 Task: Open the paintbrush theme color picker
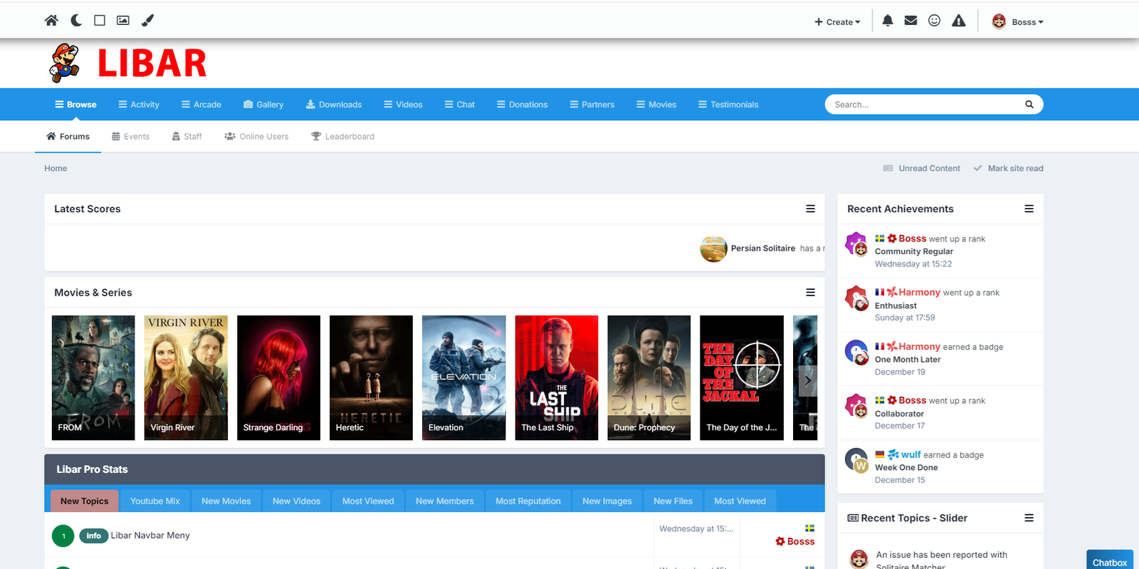[x=147, y=21]
